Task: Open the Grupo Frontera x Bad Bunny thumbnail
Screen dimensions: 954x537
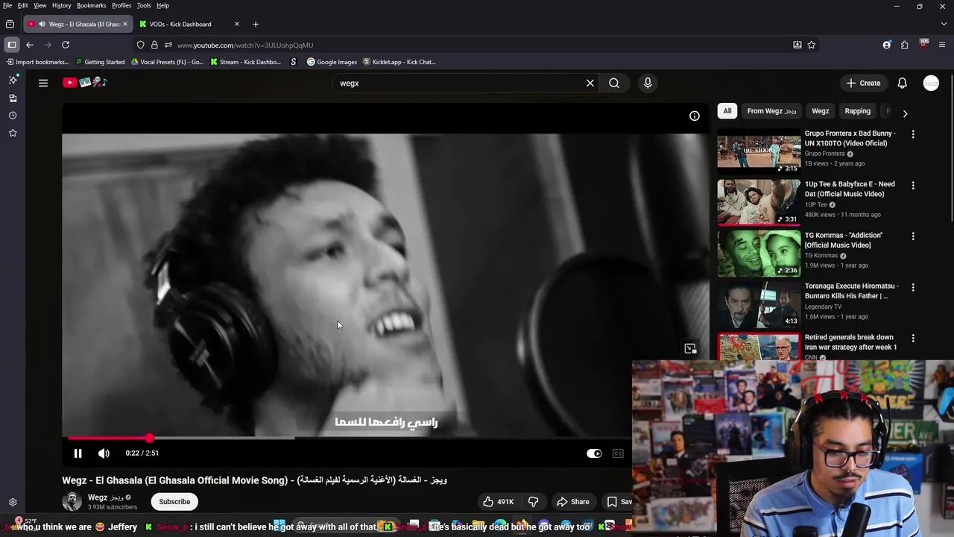Action: [x=759, y=151]
